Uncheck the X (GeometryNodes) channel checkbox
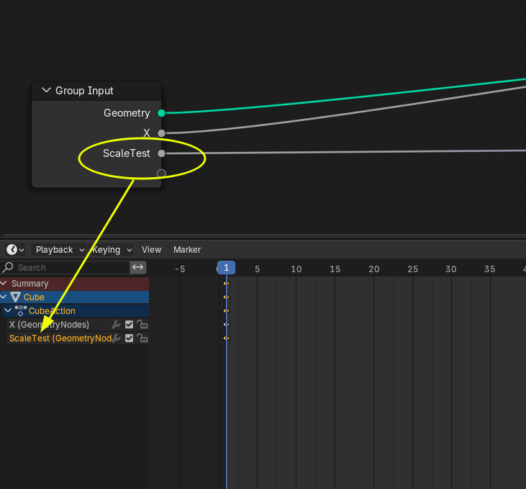This screenshot has height=489, width=526. pyautogui.click(x=130, y=325)
